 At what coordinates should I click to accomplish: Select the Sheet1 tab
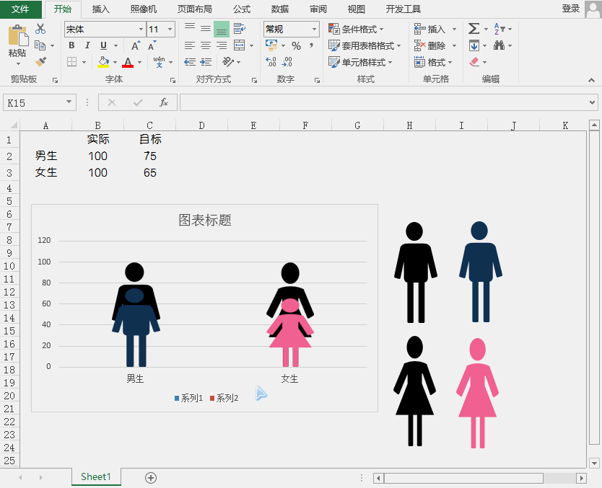(96, 477)
